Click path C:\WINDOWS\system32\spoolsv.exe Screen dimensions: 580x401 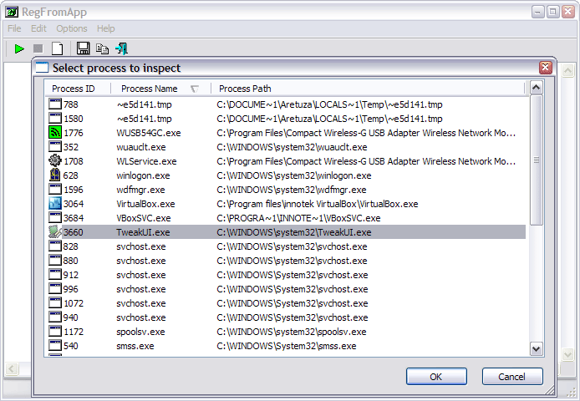point(292,332)
